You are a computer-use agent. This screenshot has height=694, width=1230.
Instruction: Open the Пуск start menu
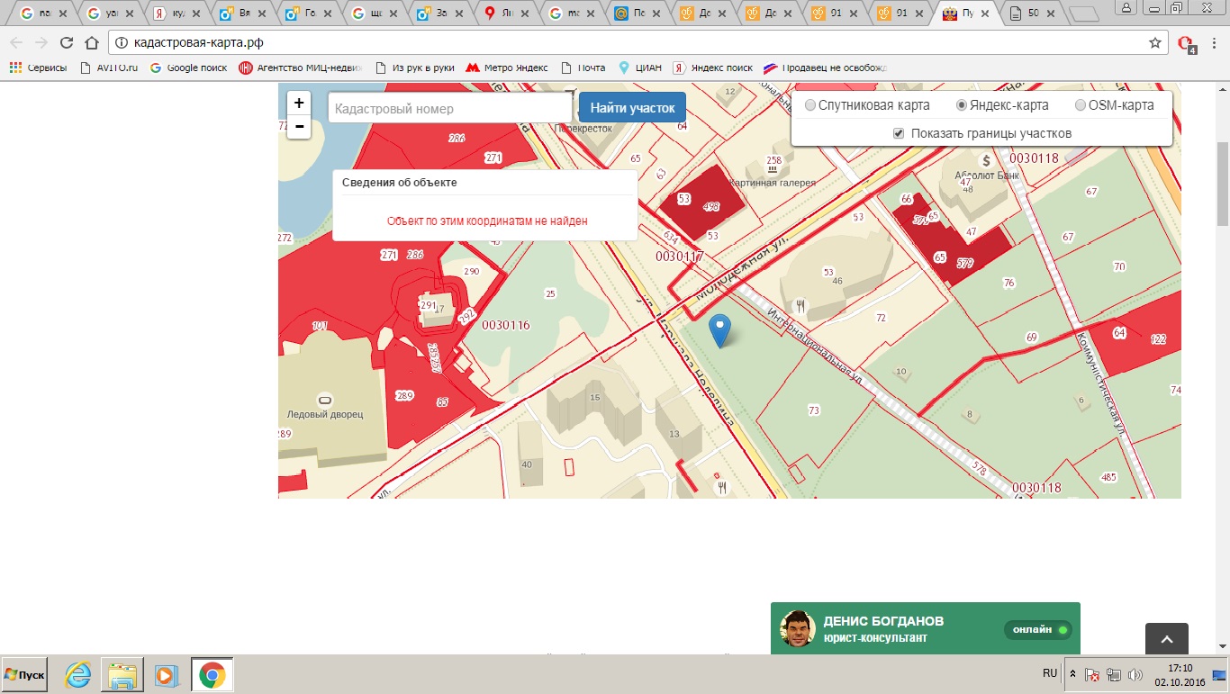click(25, 674)
